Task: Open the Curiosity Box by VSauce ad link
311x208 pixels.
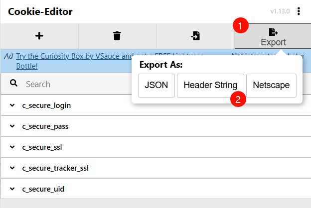Action: point(70,57)
